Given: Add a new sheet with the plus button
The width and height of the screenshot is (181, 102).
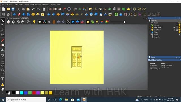Looking at the screenshot, I should [180, 35].
